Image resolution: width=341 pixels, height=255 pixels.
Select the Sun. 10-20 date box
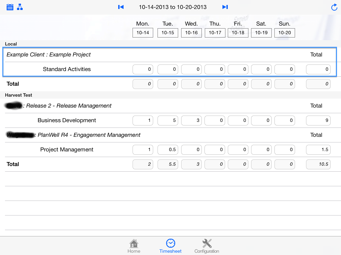coord(285,33)
